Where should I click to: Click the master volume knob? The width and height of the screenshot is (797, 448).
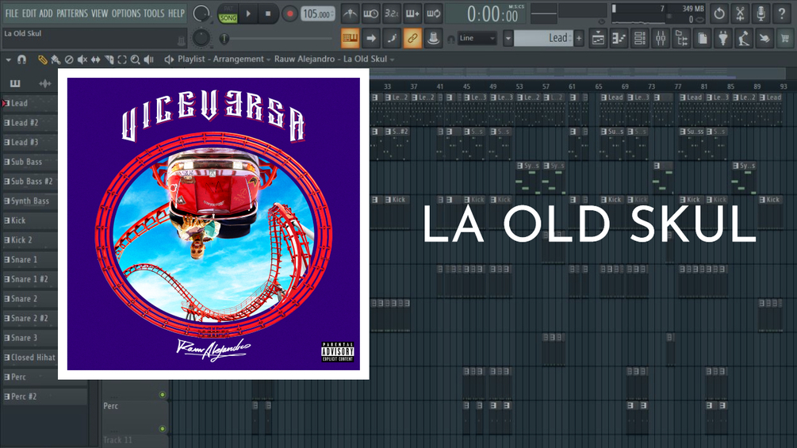[201, 13]
